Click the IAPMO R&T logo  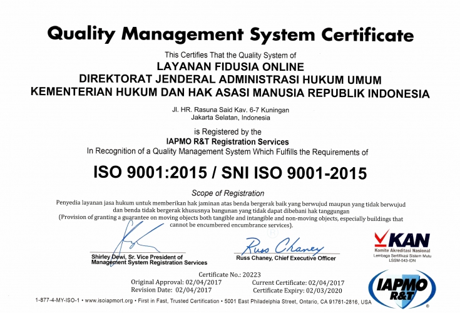point(402,289)
